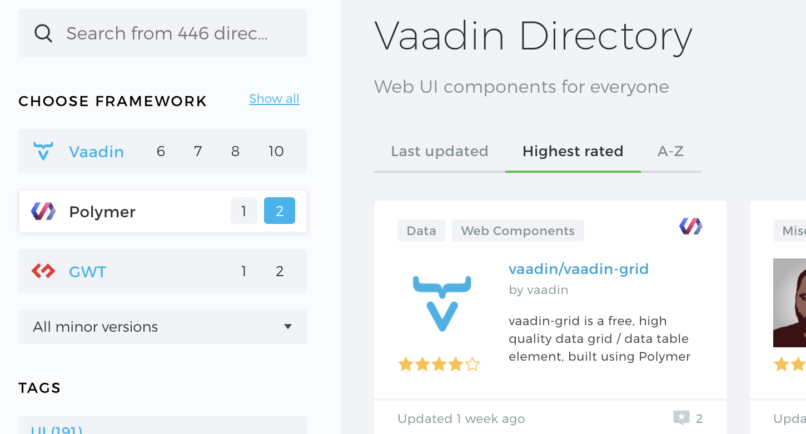Viewport: 806px width, 434px height.
Task: Click the search magnifier icon
Action: (43, 33)
